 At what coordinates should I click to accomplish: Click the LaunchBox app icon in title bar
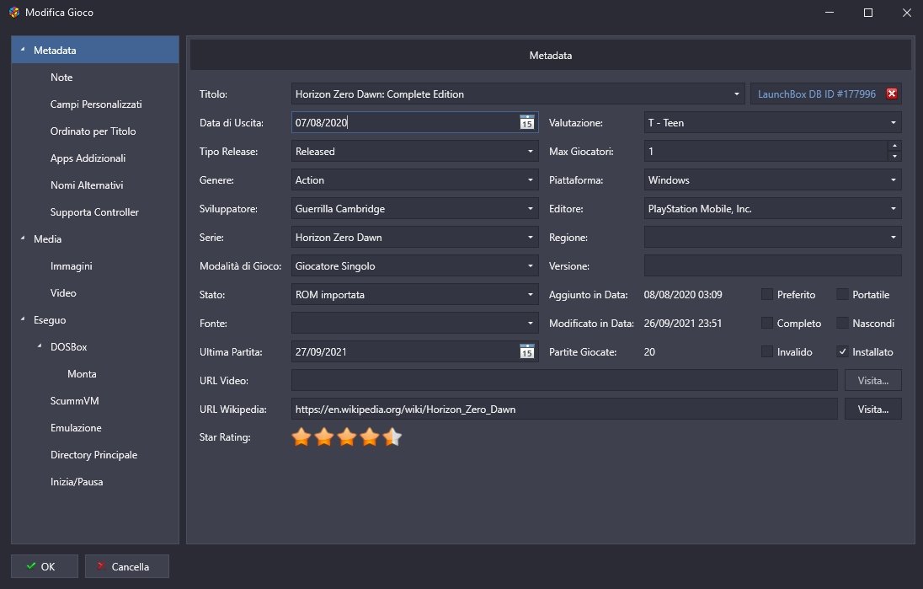(x=14, y=13)
